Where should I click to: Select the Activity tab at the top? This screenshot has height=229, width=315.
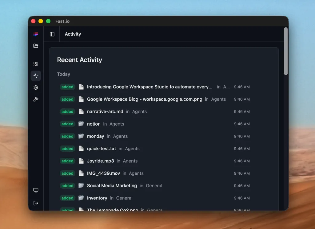(73, 34)
